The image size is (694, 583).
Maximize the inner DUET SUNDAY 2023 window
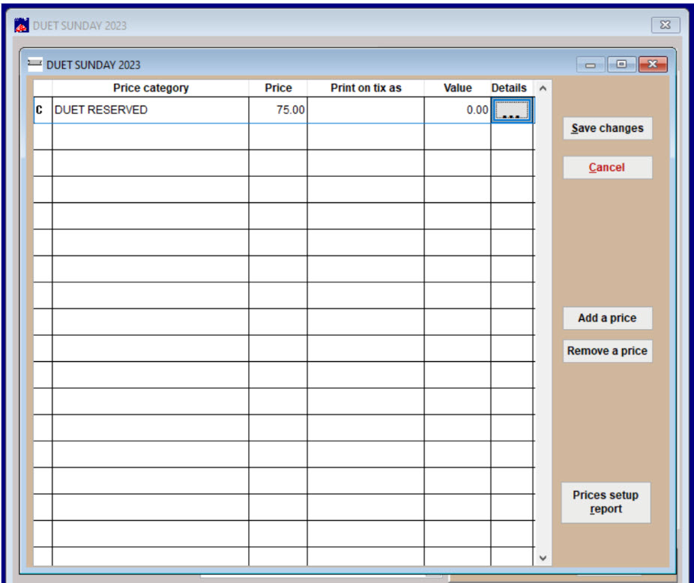(x=621, y=64)
